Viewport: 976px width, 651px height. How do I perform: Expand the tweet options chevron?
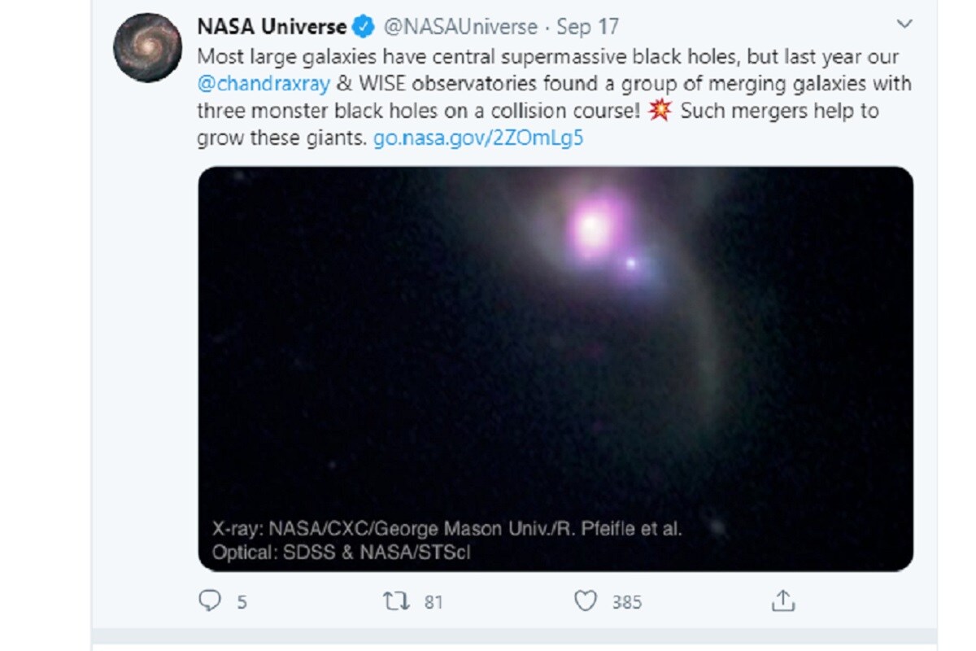pos(904,24)
